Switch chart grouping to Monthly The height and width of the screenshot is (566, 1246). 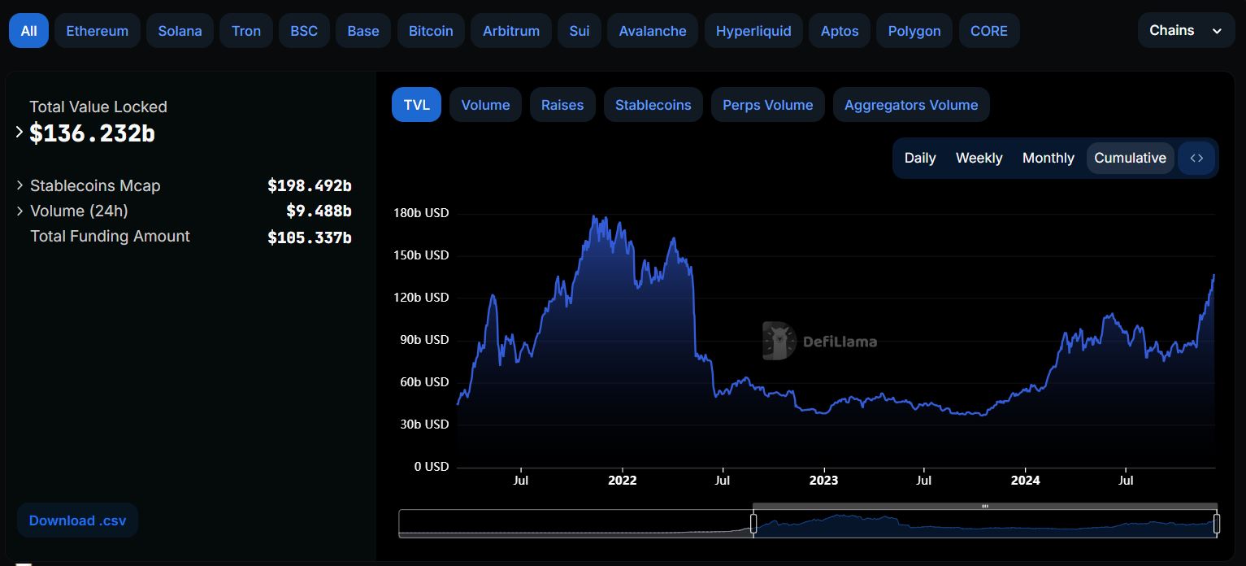[1048, 158]
